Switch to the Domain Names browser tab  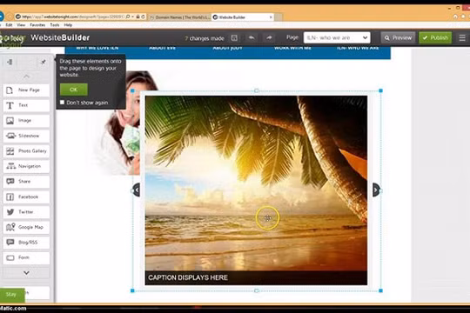point(180,17)
